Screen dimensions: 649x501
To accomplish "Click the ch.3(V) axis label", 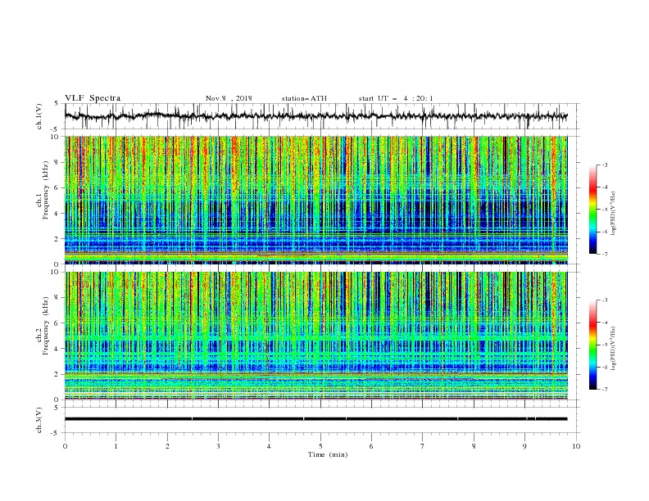I will [x=39, y=420].
